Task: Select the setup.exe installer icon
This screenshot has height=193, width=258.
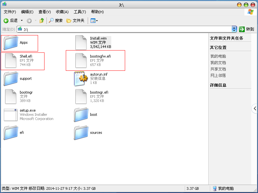Action: [x=11, y=115]
